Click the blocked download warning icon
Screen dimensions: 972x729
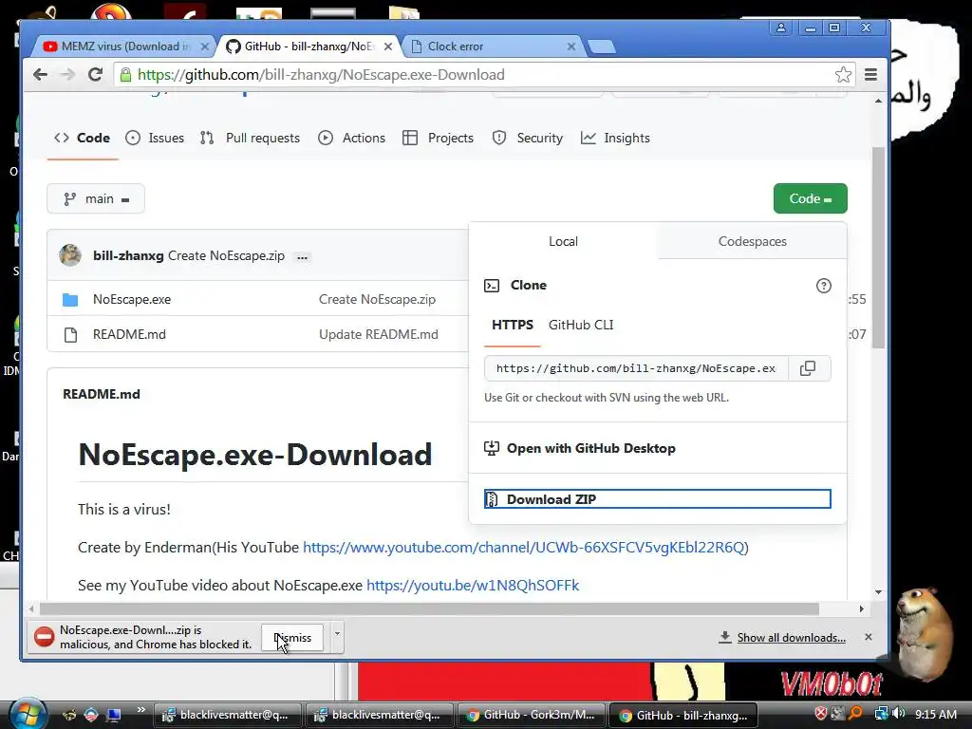44,637
